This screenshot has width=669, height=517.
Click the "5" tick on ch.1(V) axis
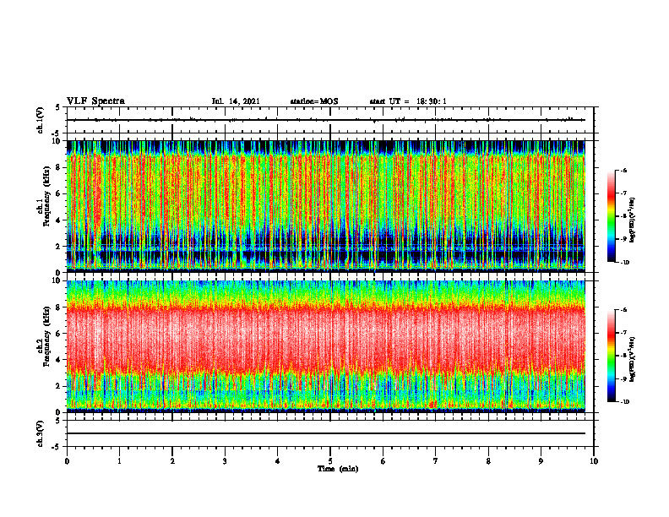point(57,107)
